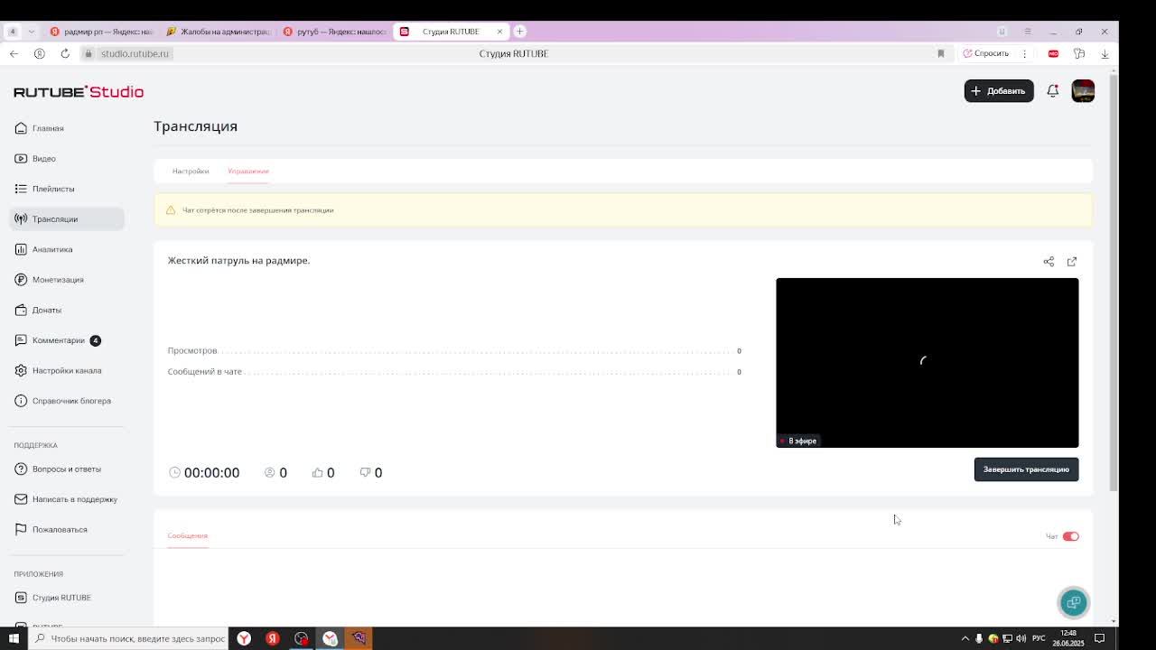1156x650 pixels.
Task: Open a new browser tab
Action: point(519,32)
